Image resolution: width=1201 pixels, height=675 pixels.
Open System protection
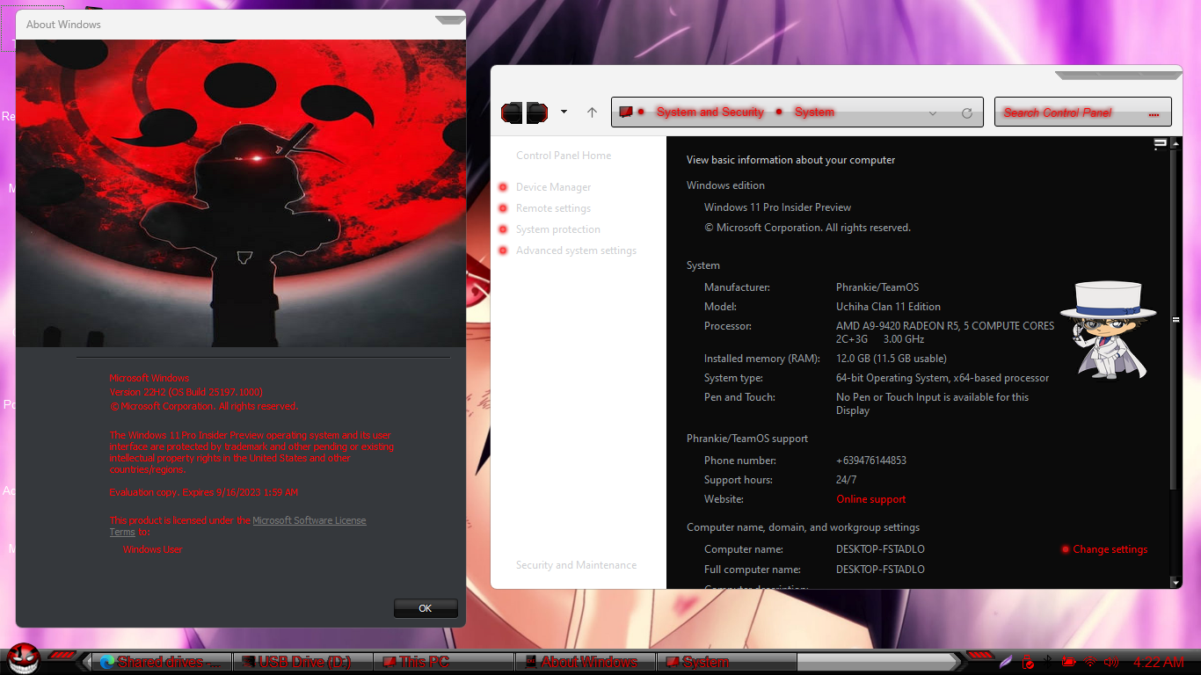point(558,229)
